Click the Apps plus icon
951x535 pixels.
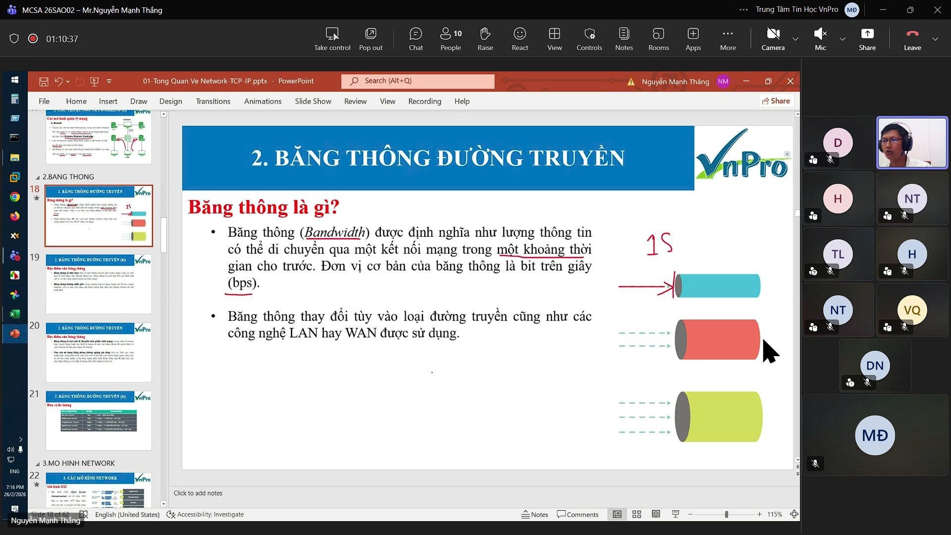(693, 39)
